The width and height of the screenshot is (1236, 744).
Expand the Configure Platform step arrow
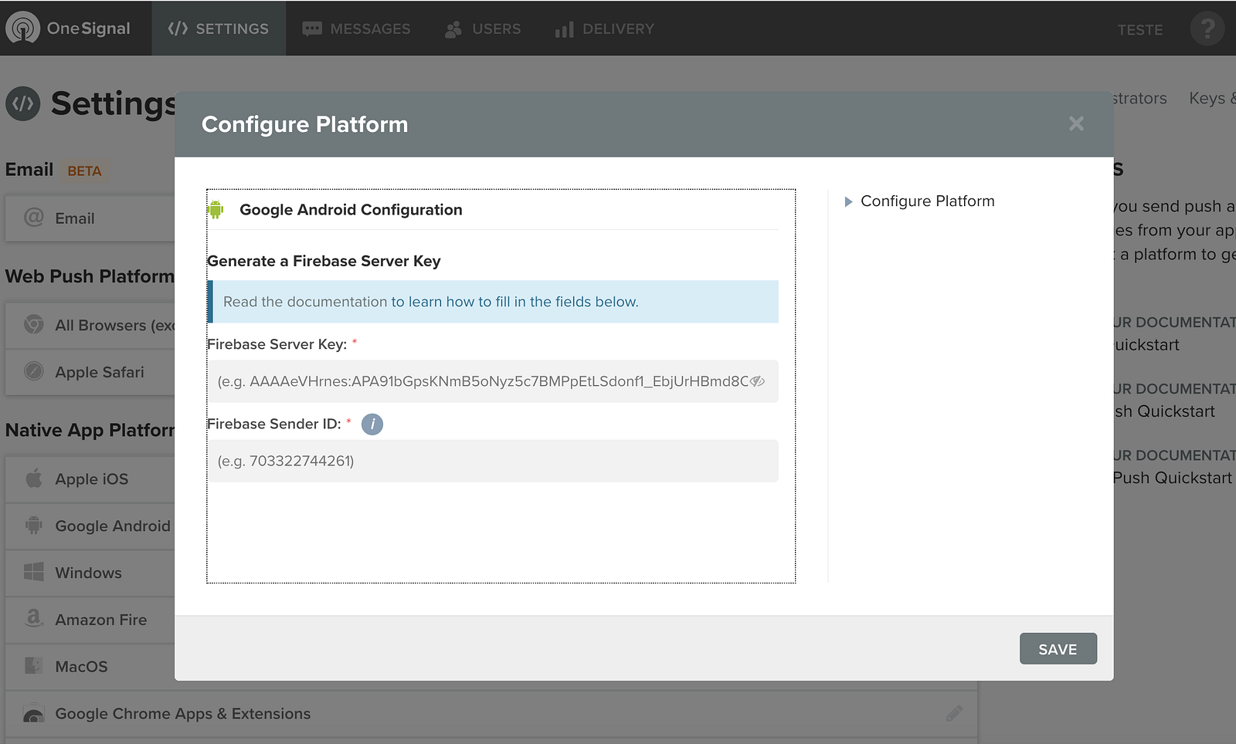tap(848, 201)
